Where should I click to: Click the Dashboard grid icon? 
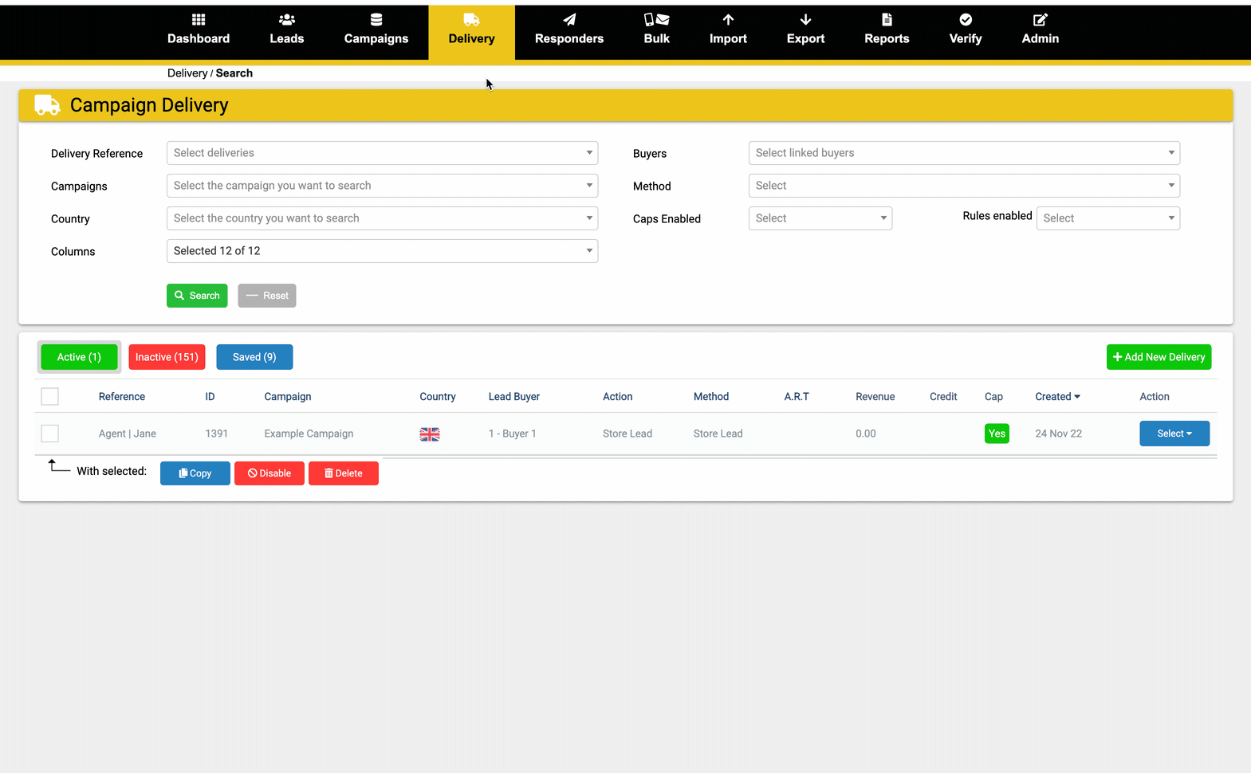[x=199, y=19]
